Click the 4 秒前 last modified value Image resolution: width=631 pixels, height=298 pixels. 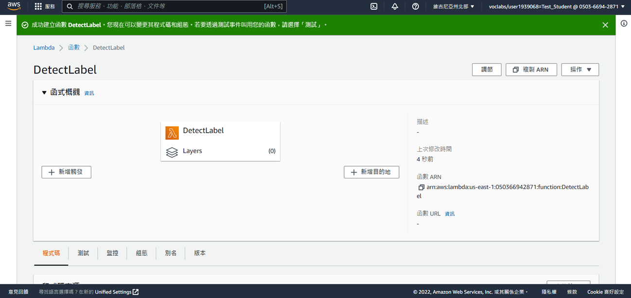[425, 159]
